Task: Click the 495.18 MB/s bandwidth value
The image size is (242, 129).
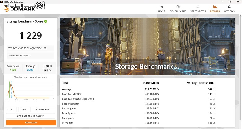Action: [x=152, y=94]
